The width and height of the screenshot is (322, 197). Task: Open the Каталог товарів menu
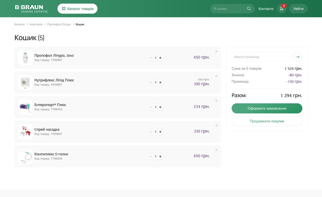tap(77, 9)
